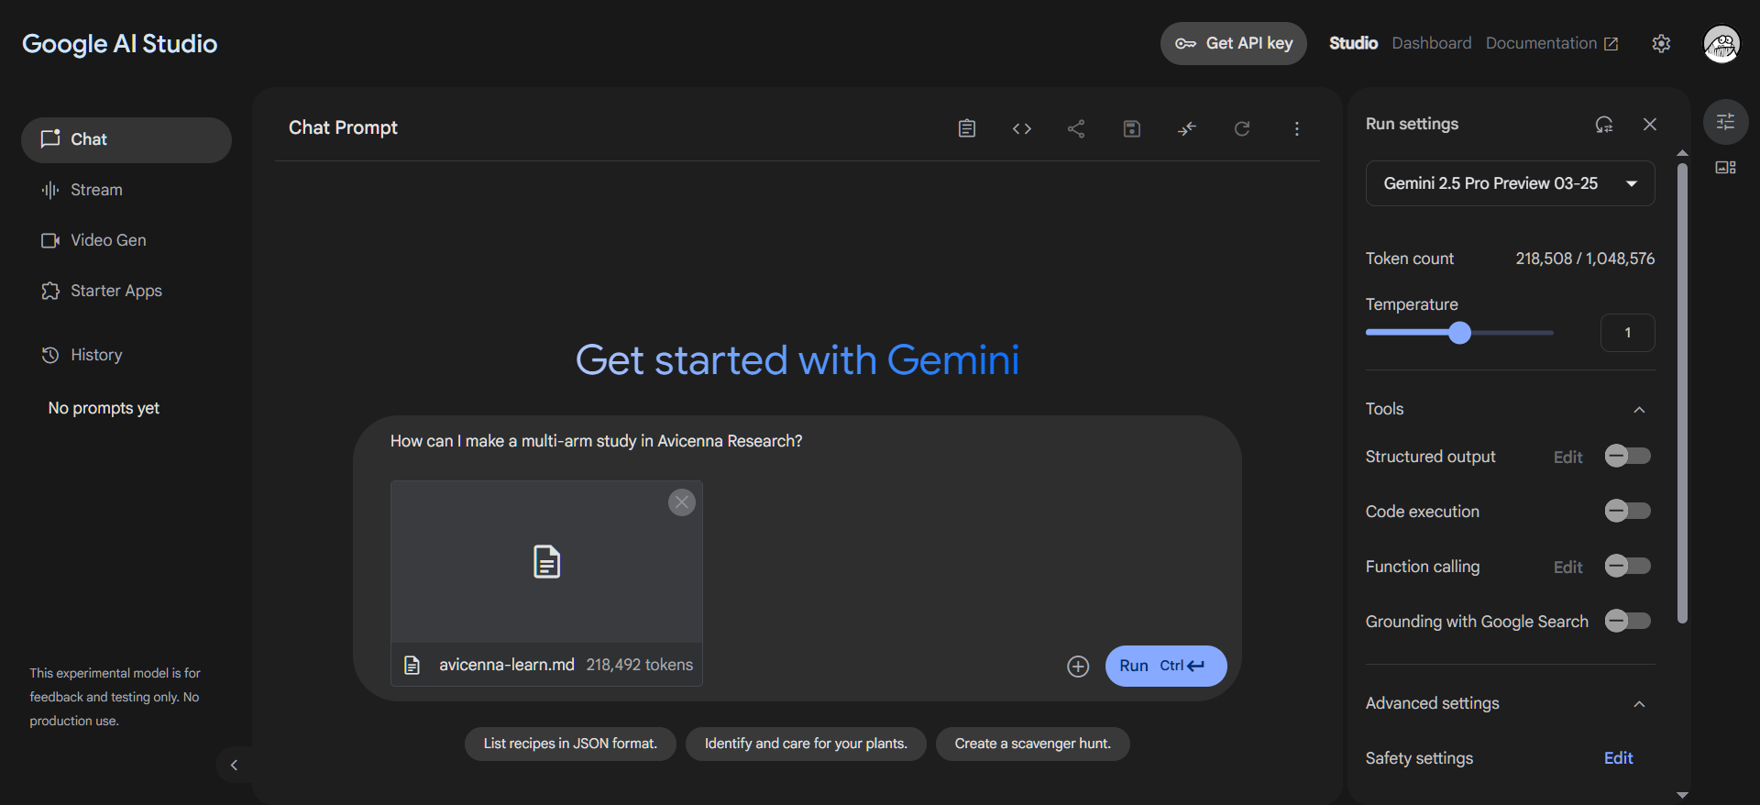Image resolution: width=1760 pixels, height=805 pixels.
Task: Click the compare mode arrows icon
Action: click(1186, 128)
